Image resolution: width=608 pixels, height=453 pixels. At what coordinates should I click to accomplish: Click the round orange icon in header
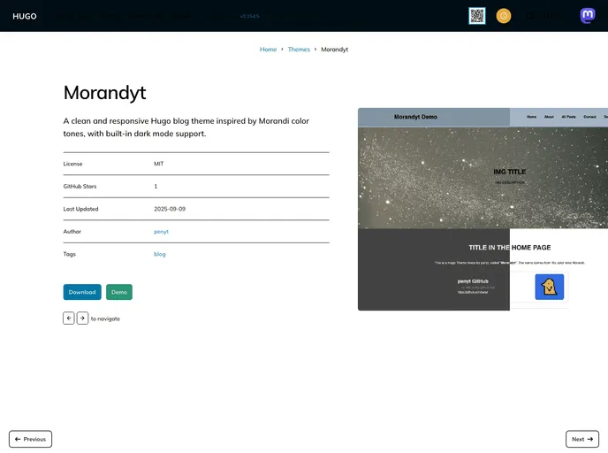504,16
